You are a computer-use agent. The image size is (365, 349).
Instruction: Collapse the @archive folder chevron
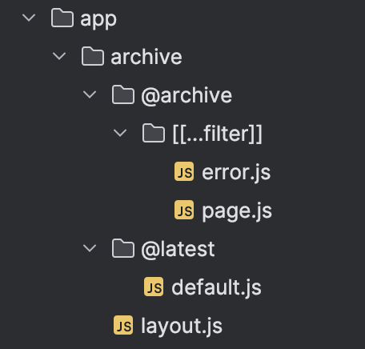[90, 94]
